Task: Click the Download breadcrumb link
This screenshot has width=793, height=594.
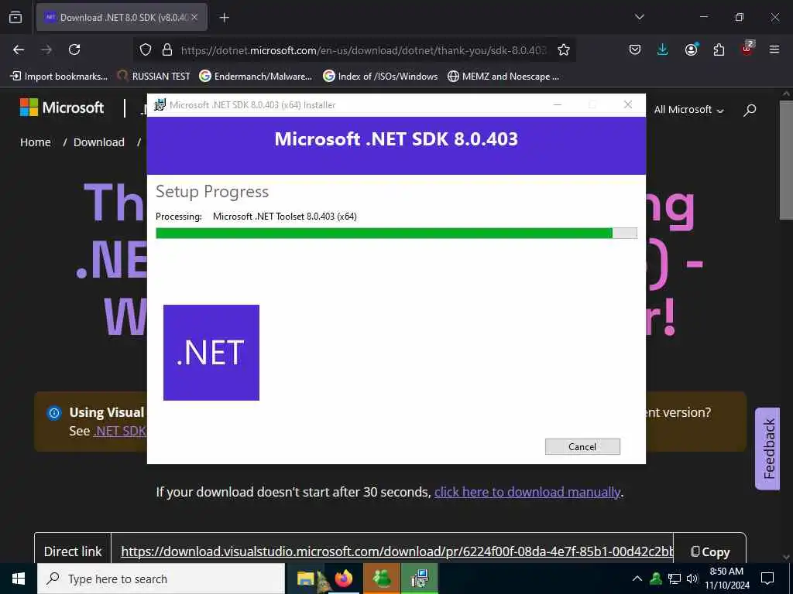Action: click(99, 142)
